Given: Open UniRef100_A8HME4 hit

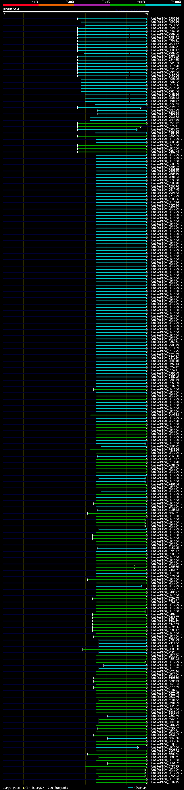Looking at the screenshot, I should point(165,133).
